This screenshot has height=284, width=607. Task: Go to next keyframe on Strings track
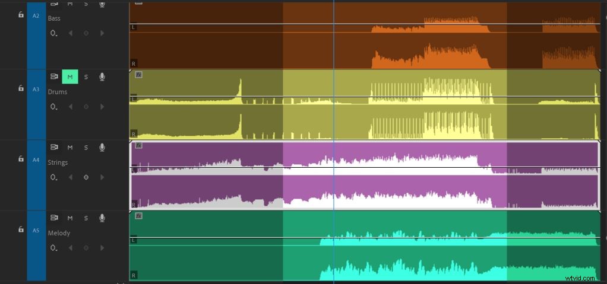102,177
